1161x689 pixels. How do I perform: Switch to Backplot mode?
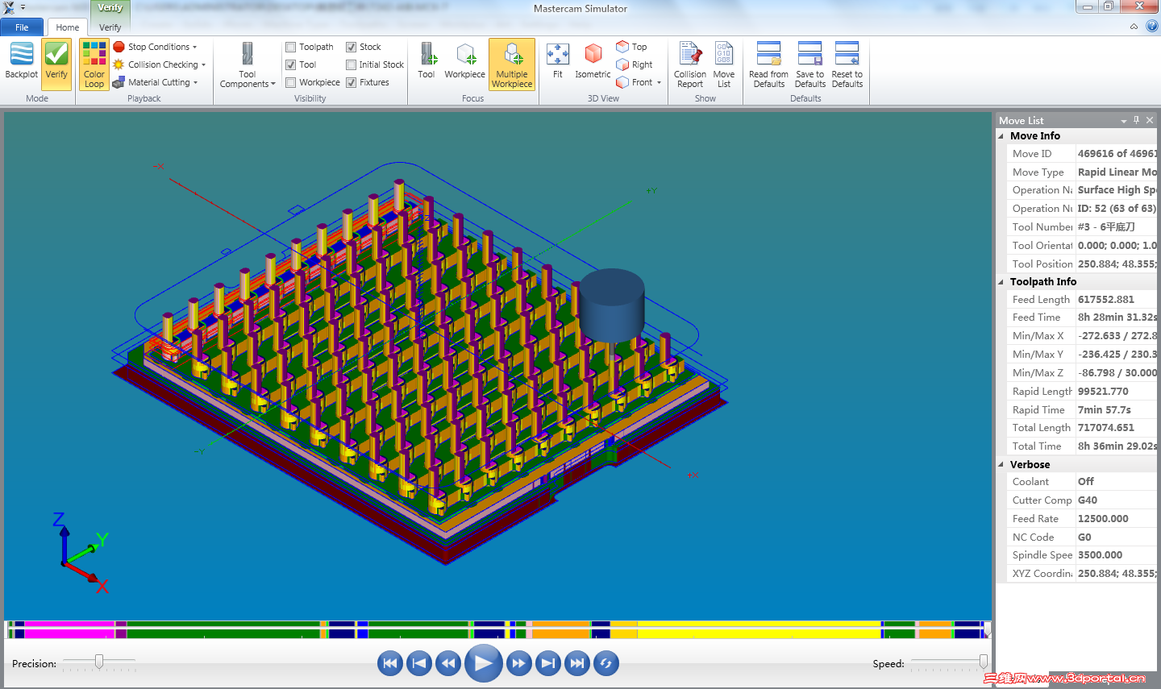tap(22, 60)
